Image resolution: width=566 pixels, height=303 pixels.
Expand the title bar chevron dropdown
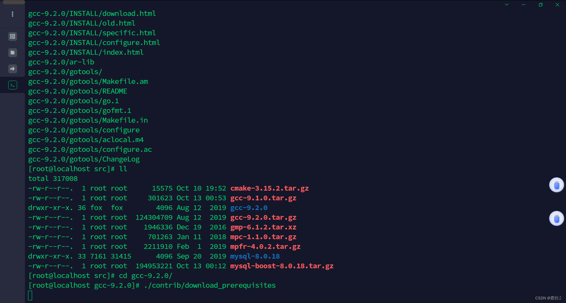pyautogui.click(x=507, y=5)
